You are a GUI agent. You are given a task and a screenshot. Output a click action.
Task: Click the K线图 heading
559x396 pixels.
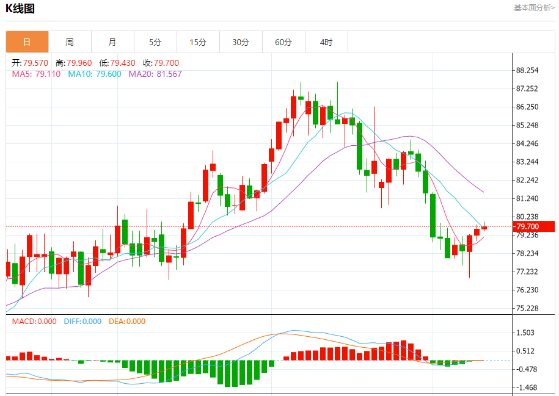pos(20,8)
